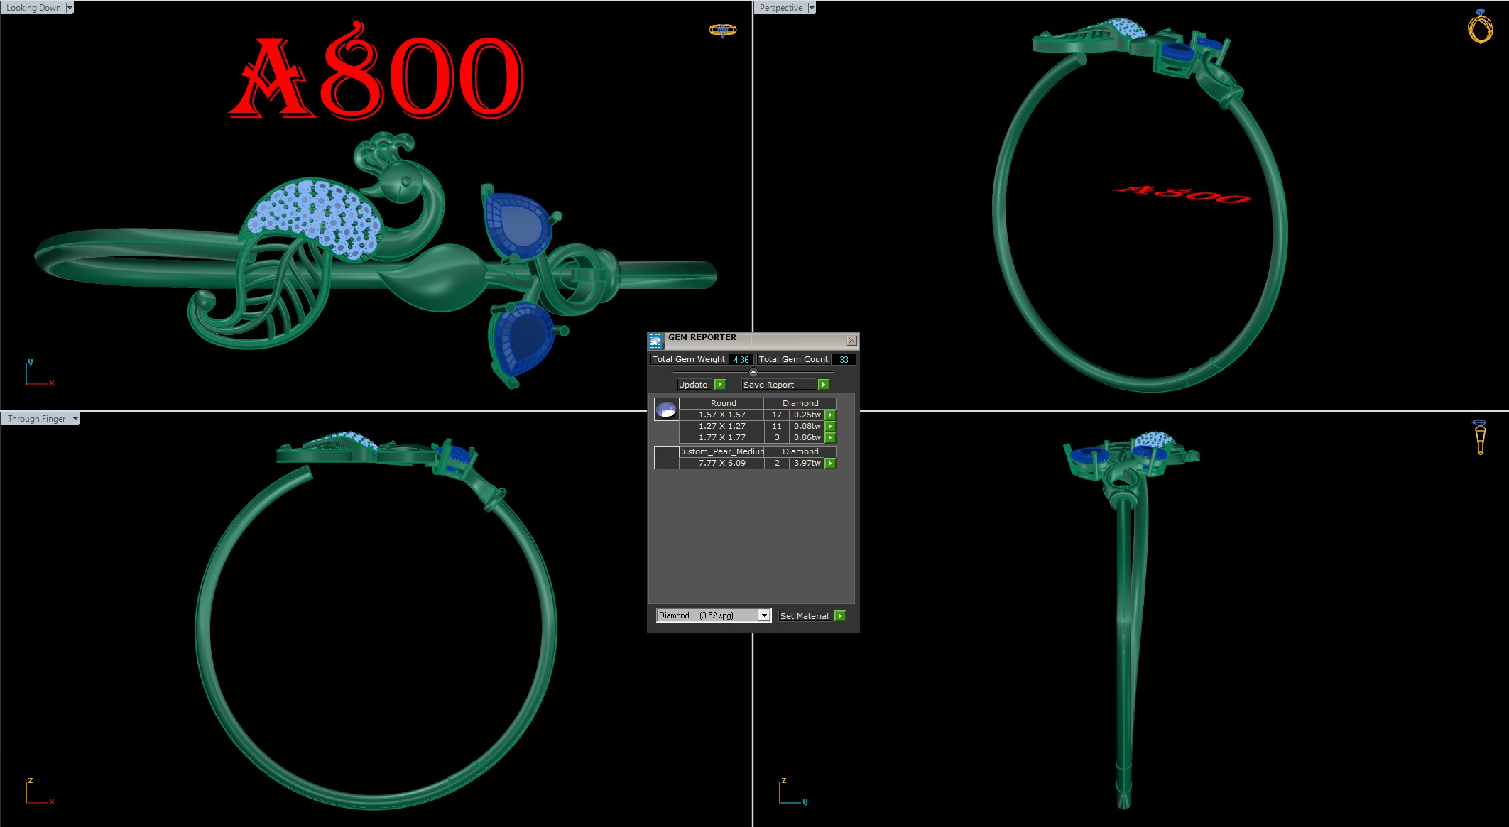The width and height of the screenshot is (1509, 827).
Task: Click the Looking Down viewport label
Action: pos(33,8)
